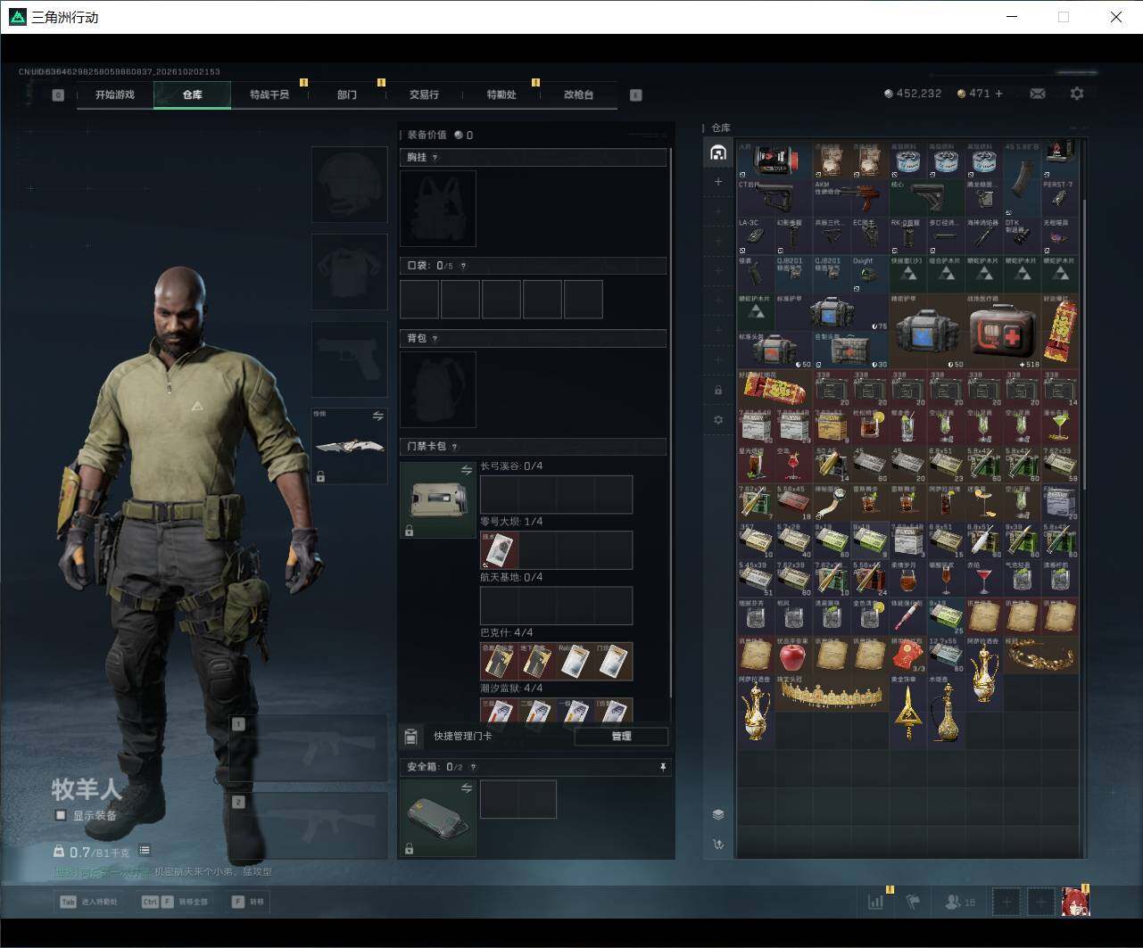1143x948 pixels.
Task: Click the help icon beside 门禁卡包
Action: click(x=454, y=447)
